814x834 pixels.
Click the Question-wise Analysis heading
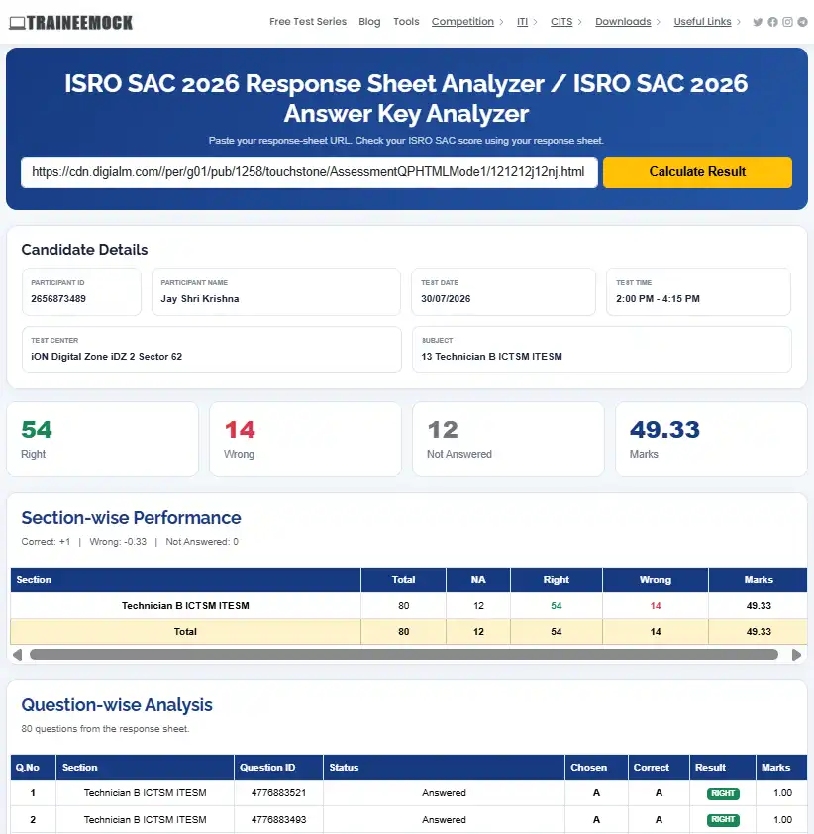117,705
